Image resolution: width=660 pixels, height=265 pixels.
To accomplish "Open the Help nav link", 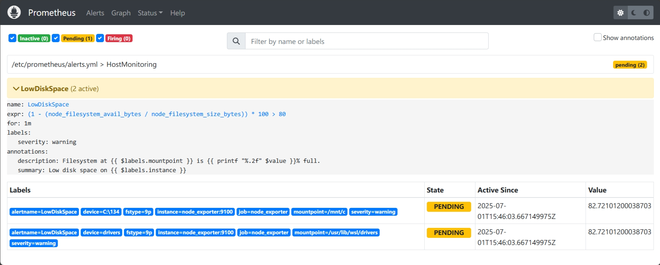I will (177, 13).
